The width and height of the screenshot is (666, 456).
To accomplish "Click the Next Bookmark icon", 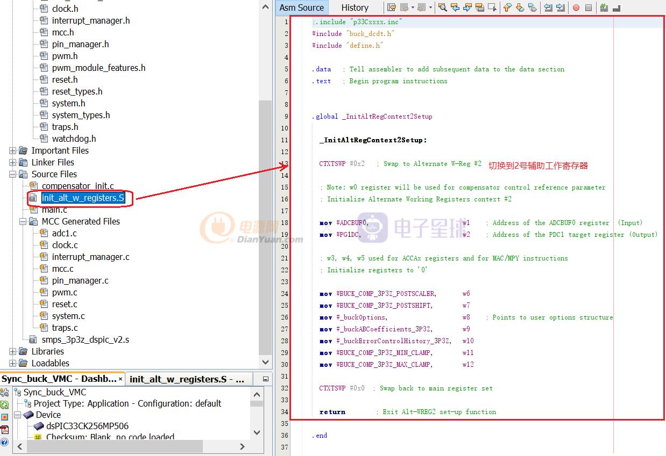I will click(519, 8).
